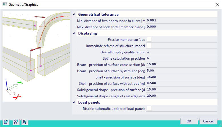Edit Shell precision of surface with cut-out value 0.500
The image size is (222, 127).
click(181, 83)
